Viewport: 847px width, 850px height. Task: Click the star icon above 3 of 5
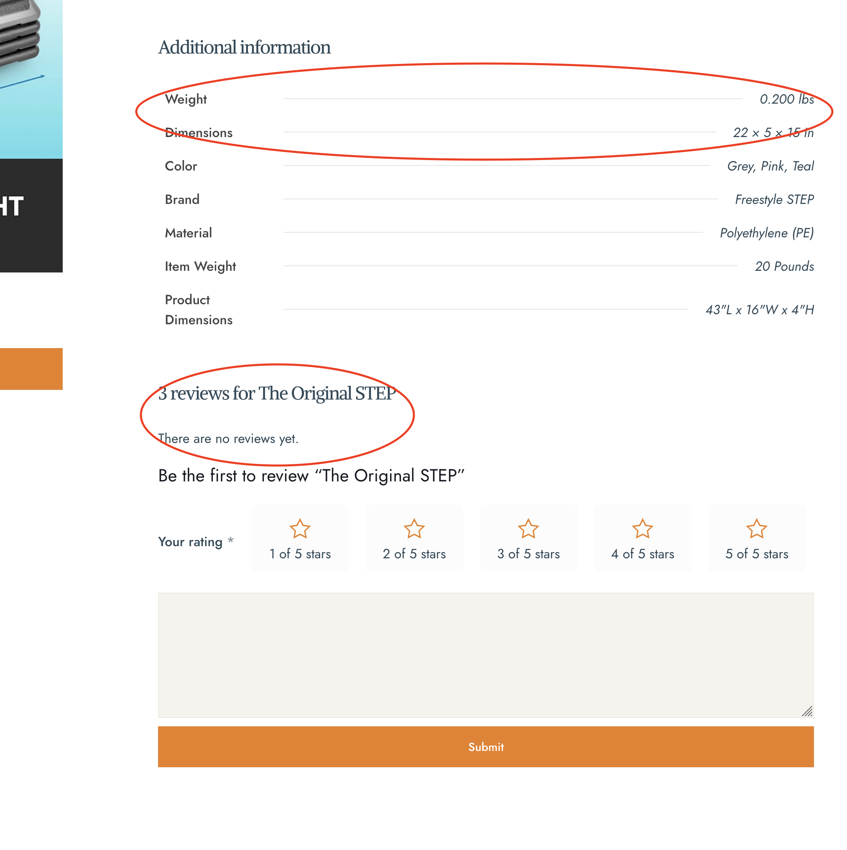click(x=528, y=528)
